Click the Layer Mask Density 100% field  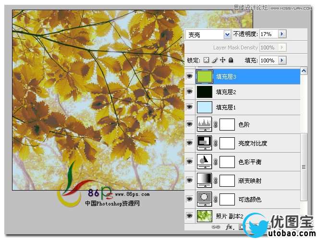pyautogui.click(x=269, y=48)
